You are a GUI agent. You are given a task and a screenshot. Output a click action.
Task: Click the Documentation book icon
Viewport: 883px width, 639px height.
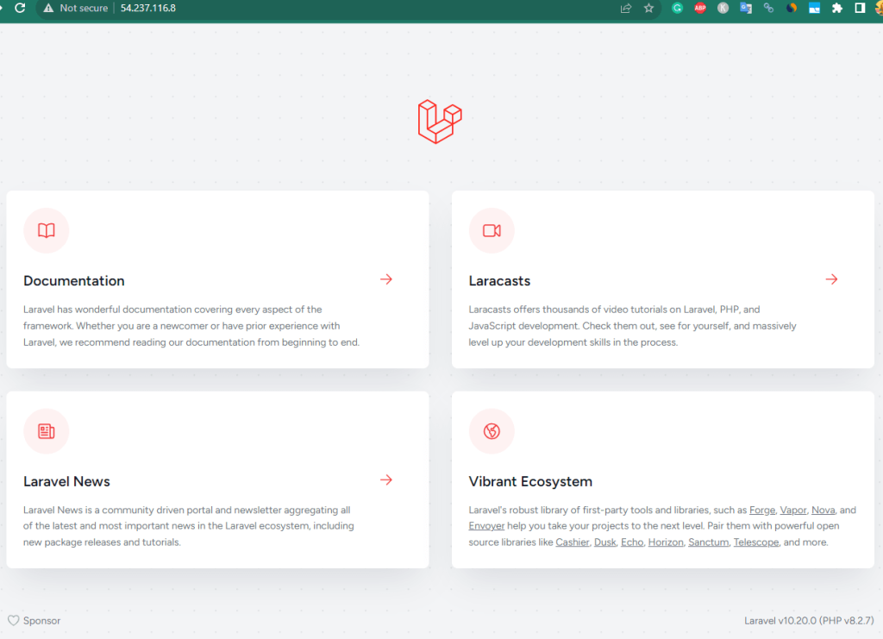(x=46, y=230)
